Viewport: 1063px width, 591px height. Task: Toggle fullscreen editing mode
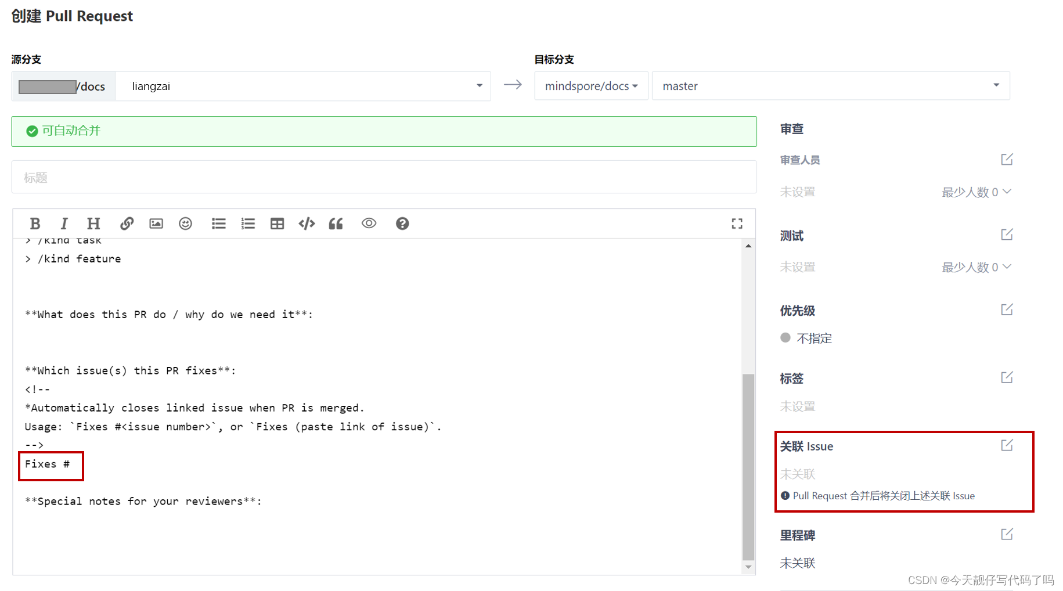click(x=737, y=223)
